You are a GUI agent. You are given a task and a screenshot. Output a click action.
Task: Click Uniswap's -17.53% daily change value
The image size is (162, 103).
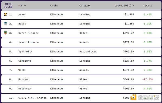[148, 79]
